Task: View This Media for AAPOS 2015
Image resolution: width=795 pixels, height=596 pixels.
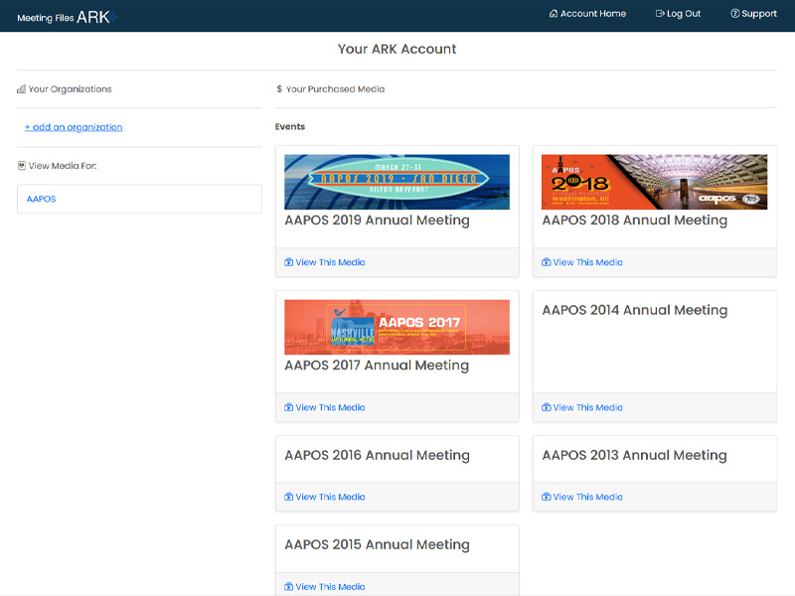Action: point(325,586)
